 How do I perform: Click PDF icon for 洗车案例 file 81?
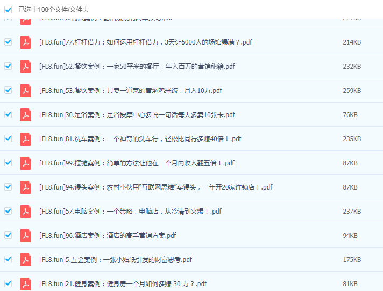(25, 139)
